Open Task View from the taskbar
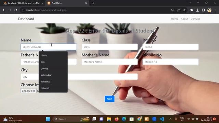 coord(94,119)
